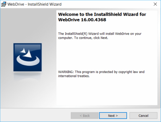
Task: Click the white ring shape in the logo
Action: pos(28,61)
